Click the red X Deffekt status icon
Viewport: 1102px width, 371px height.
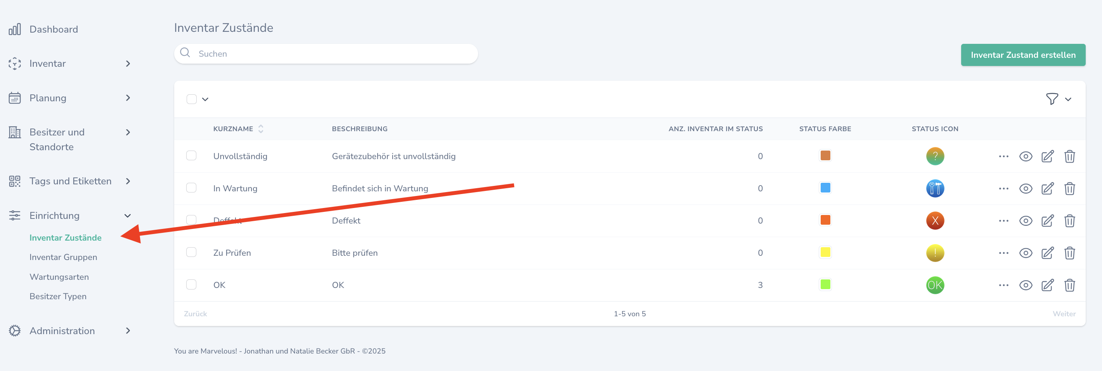(x=935, y=221)
